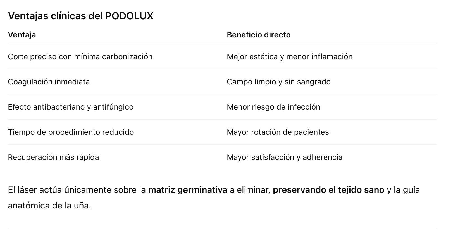This screenshot has width=453, height=242.
Task: Click "Tiempo de procedimiento reducido" row text
Action: 71,132
